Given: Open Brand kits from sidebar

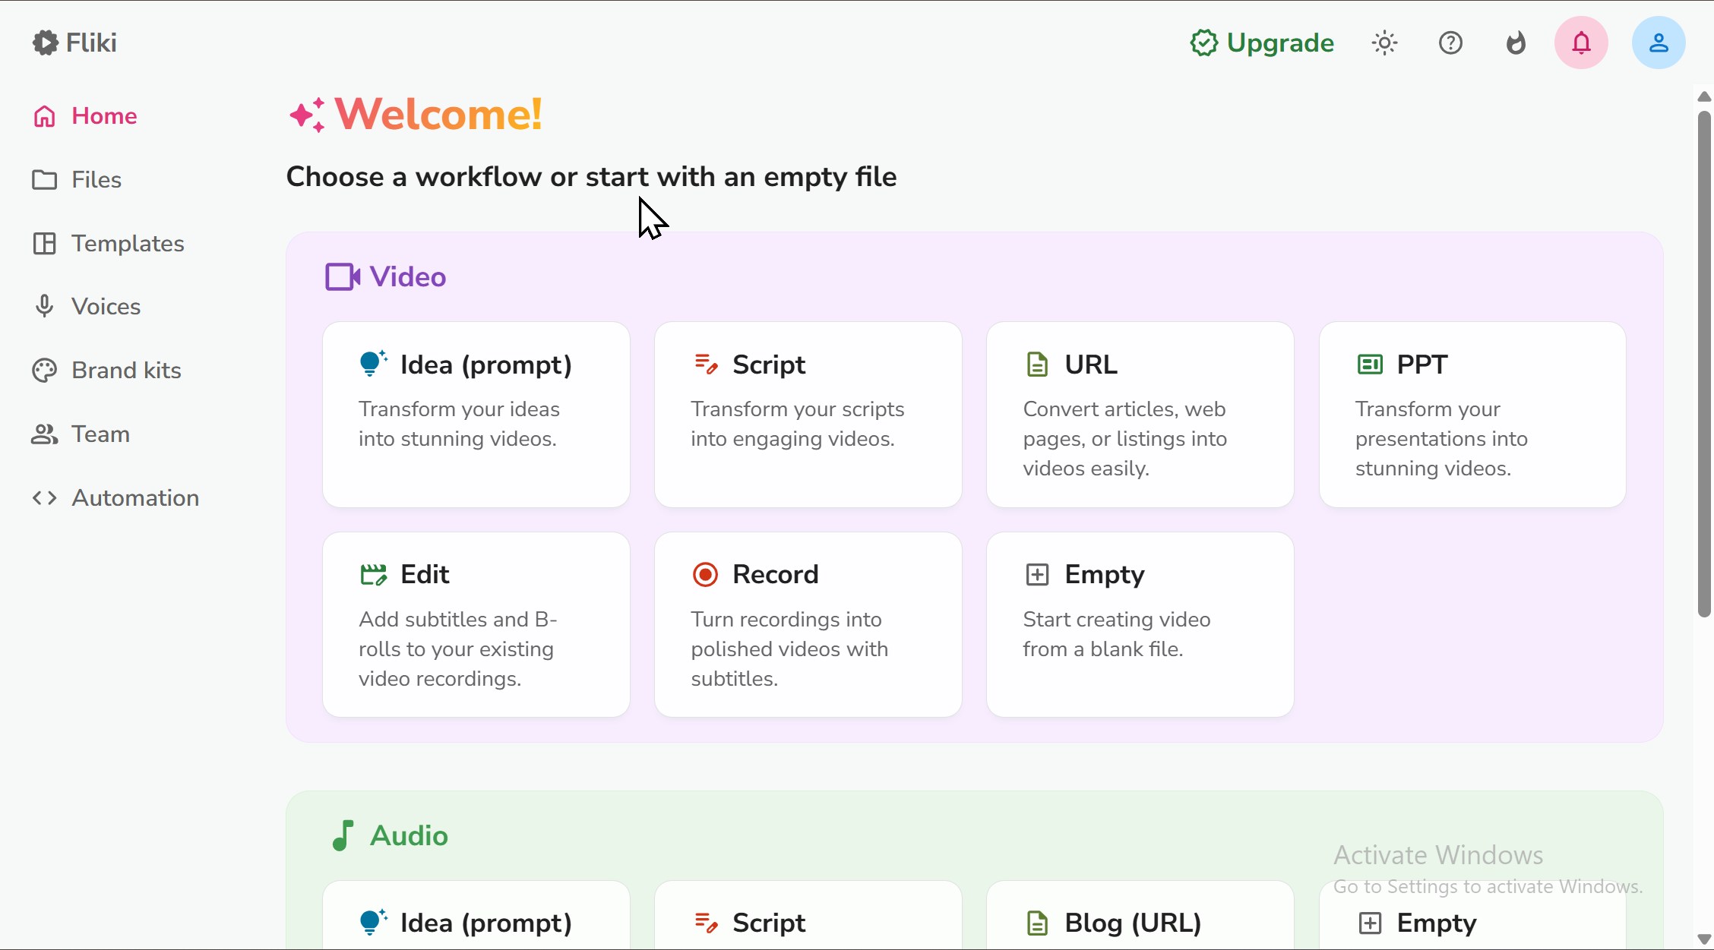Looking at the screenshot, I should point(106,371).
